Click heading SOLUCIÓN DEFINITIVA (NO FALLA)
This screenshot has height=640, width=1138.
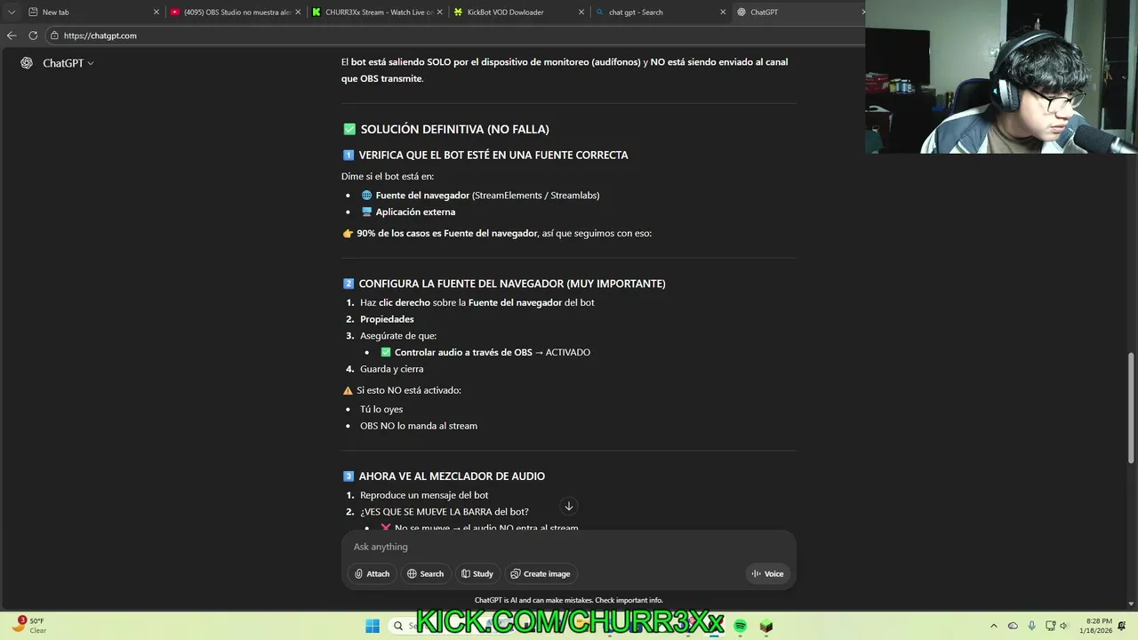(x=454, y=130)
